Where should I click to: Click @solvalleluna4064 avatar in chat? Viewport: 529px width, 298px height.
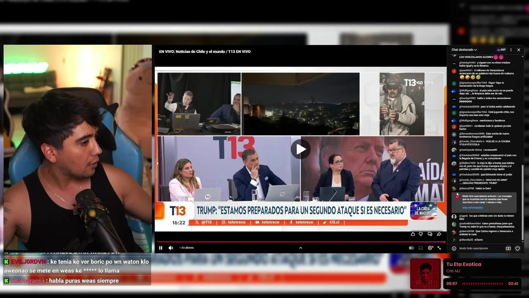(x=454, y=224)
